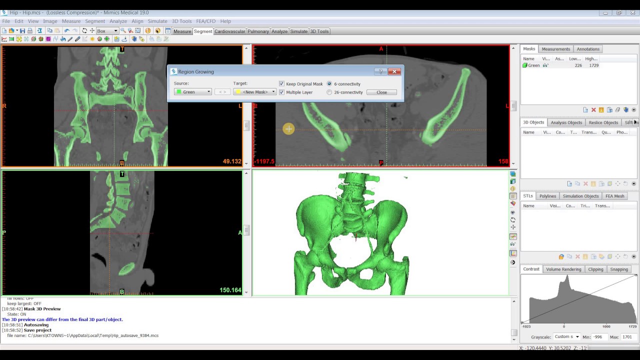640x360 pixels.
Task: Toggle transparency blue squares icon beside 3D view
Action: (512, 174)
